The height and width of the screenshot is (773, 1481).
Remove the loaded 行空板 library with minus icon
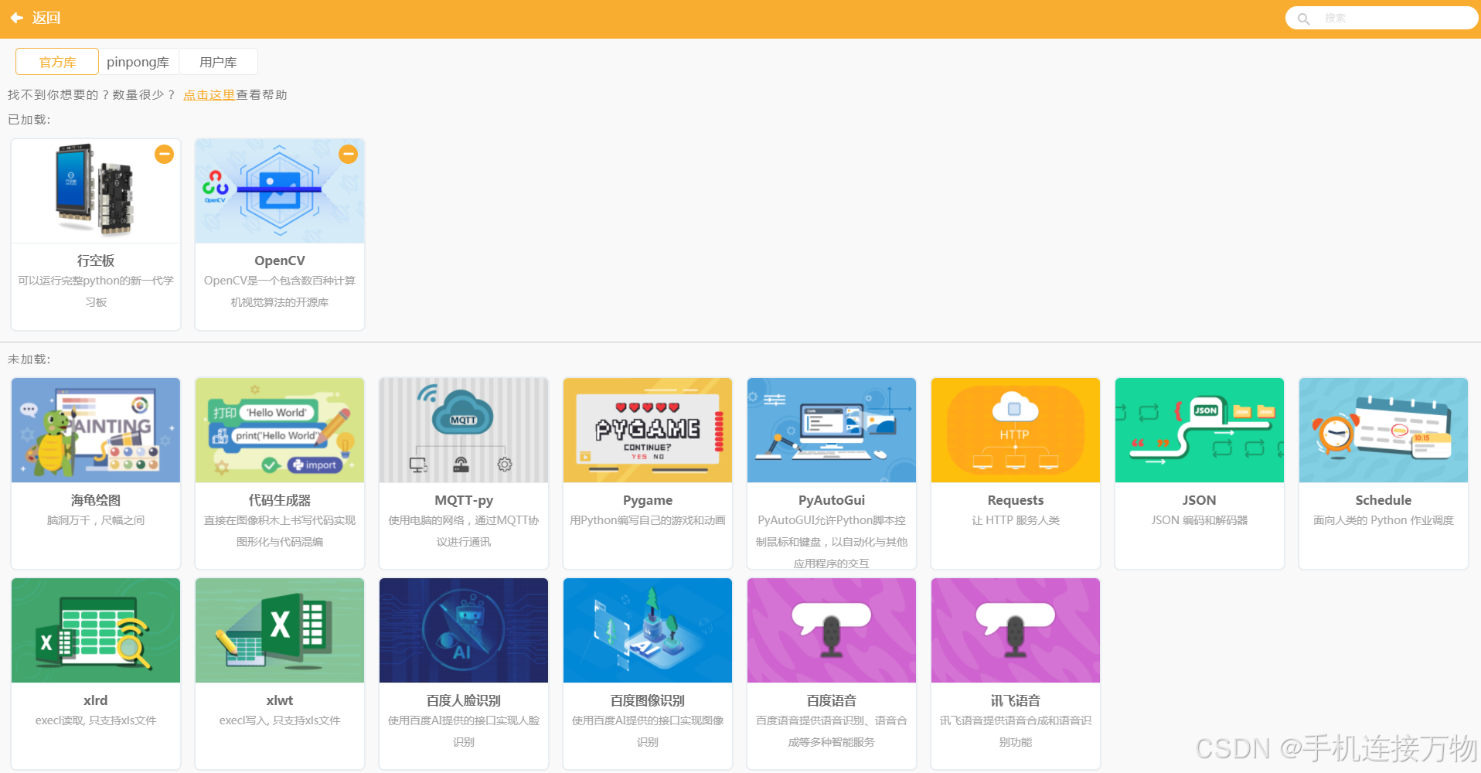(x=165, y=155)
